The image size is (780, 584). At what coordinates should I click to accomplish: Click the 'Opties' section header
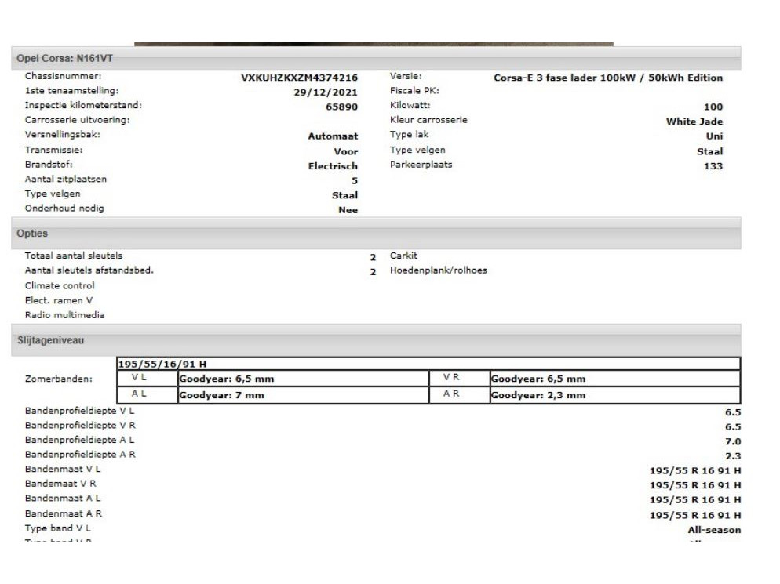point(376,234)
